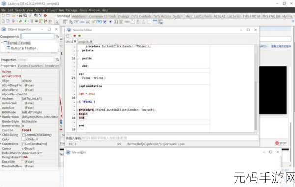The height and width of the screenshot is (187, 295).
Task: Click the BorderStyle value bsSizeable
Action: coord(29,121)
